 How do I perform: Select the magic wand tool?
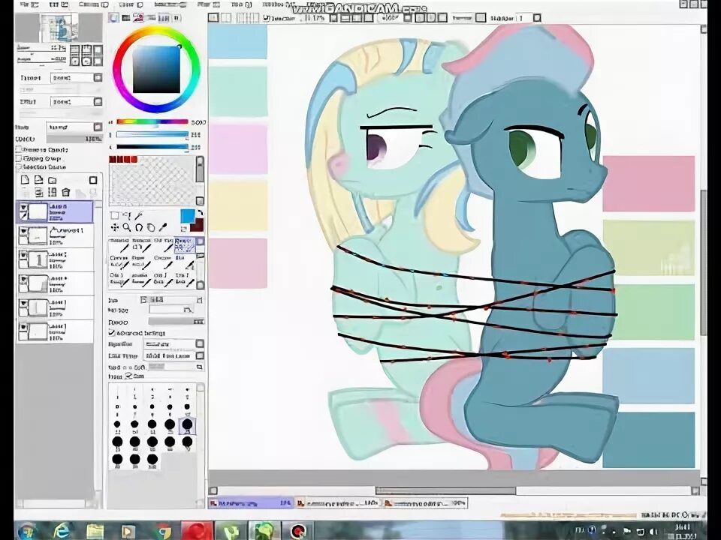point(140,215)
